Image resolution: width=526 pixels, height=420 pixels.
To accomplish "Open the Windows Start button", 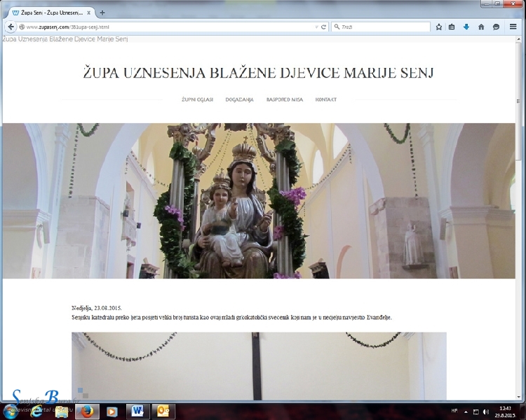I will 10,412.
